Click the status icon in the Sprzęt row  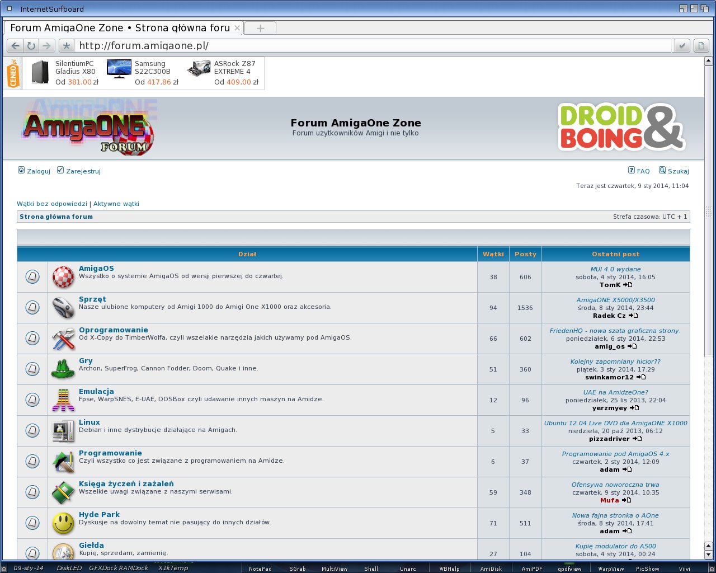(32, 307)
